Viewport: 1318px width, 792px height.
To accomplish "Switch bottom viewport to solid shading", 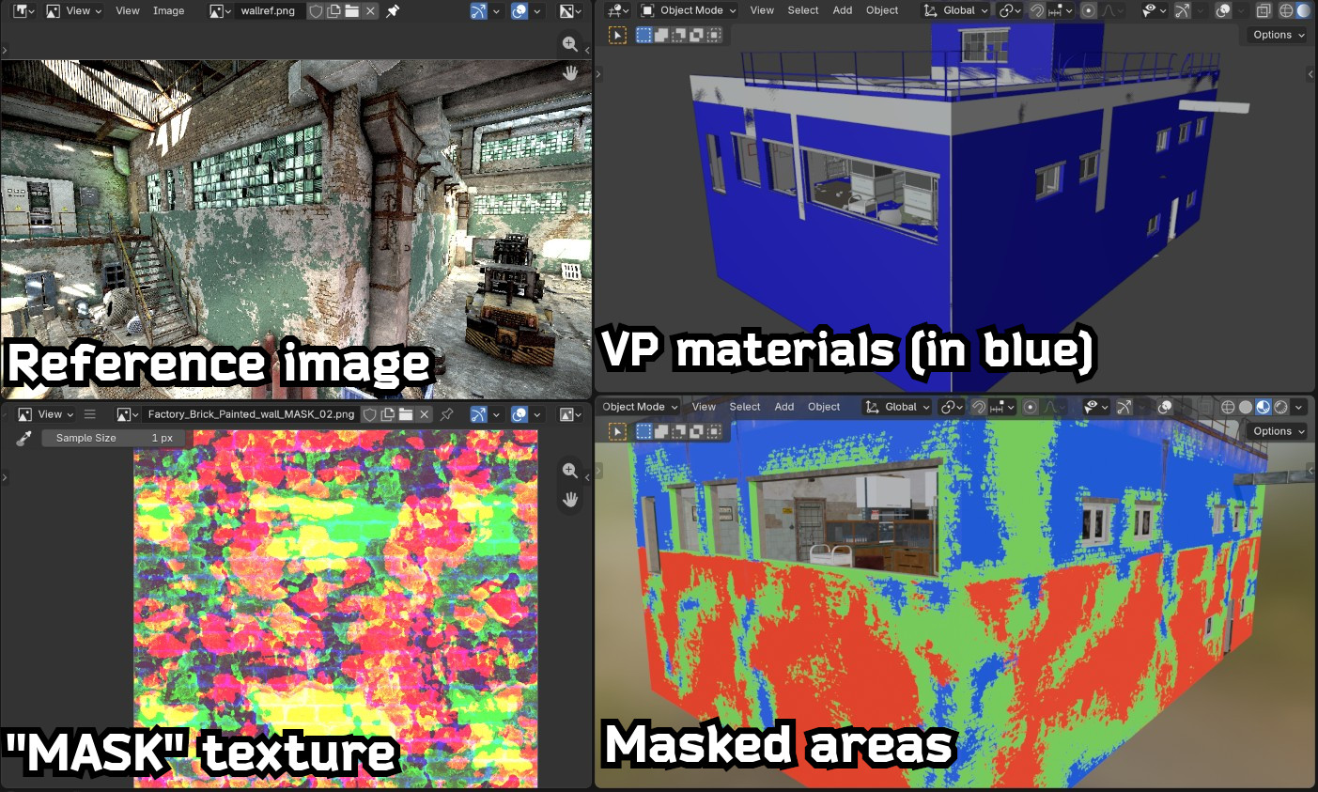I will click(1246, 407).
